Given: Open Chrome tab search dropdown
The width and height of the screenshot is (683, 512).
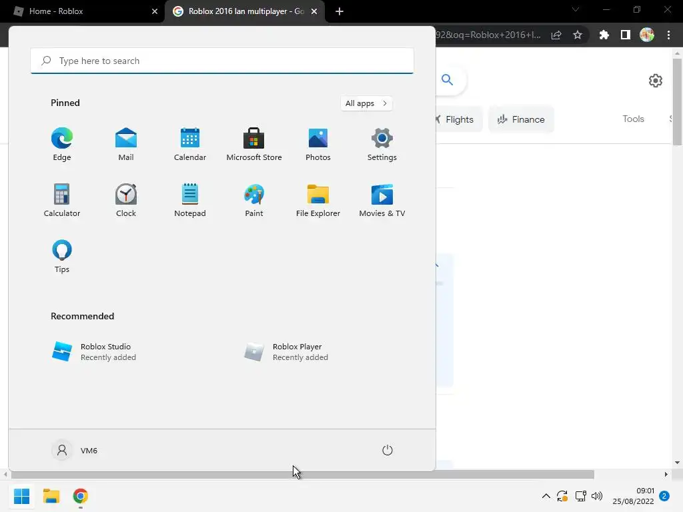Looking at the screenshot, I should [x=576, y=9].
